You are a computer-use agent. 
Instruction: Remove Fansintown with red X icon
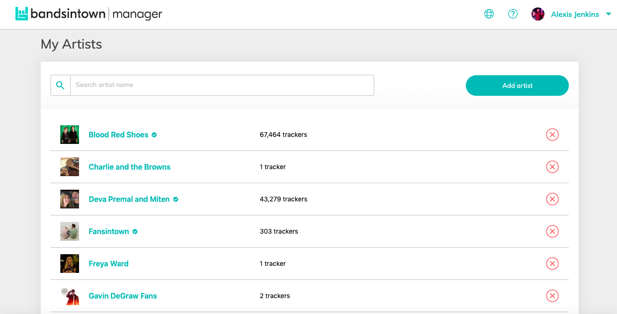pyautogui.click(x=552, y=231)
